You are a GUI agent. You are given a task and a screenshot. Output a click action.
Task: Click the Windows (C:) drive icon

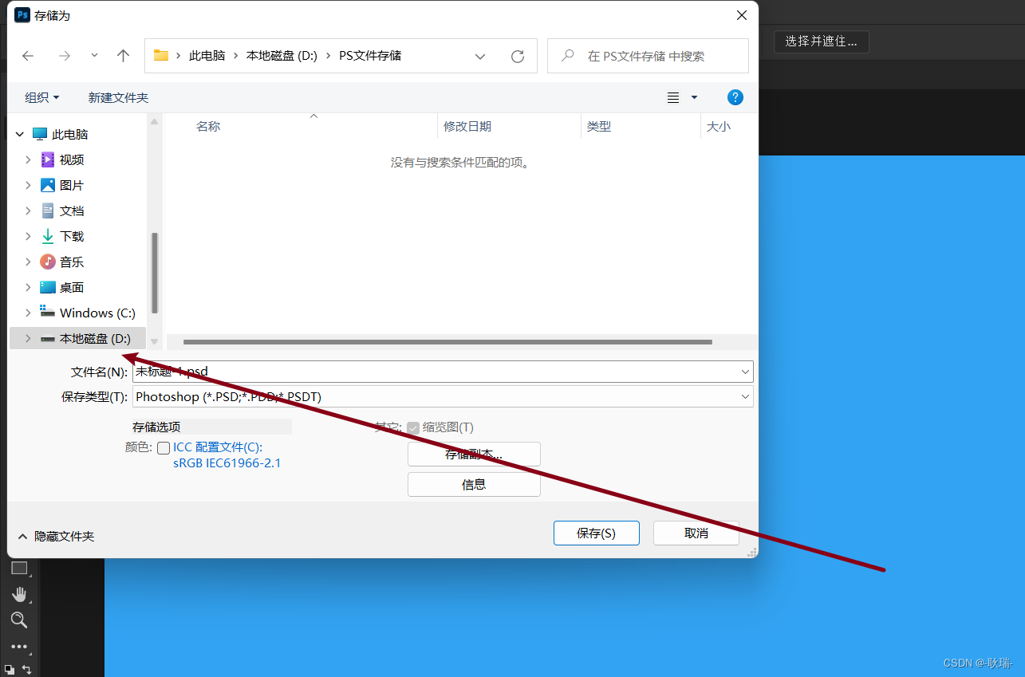[48, 312]
